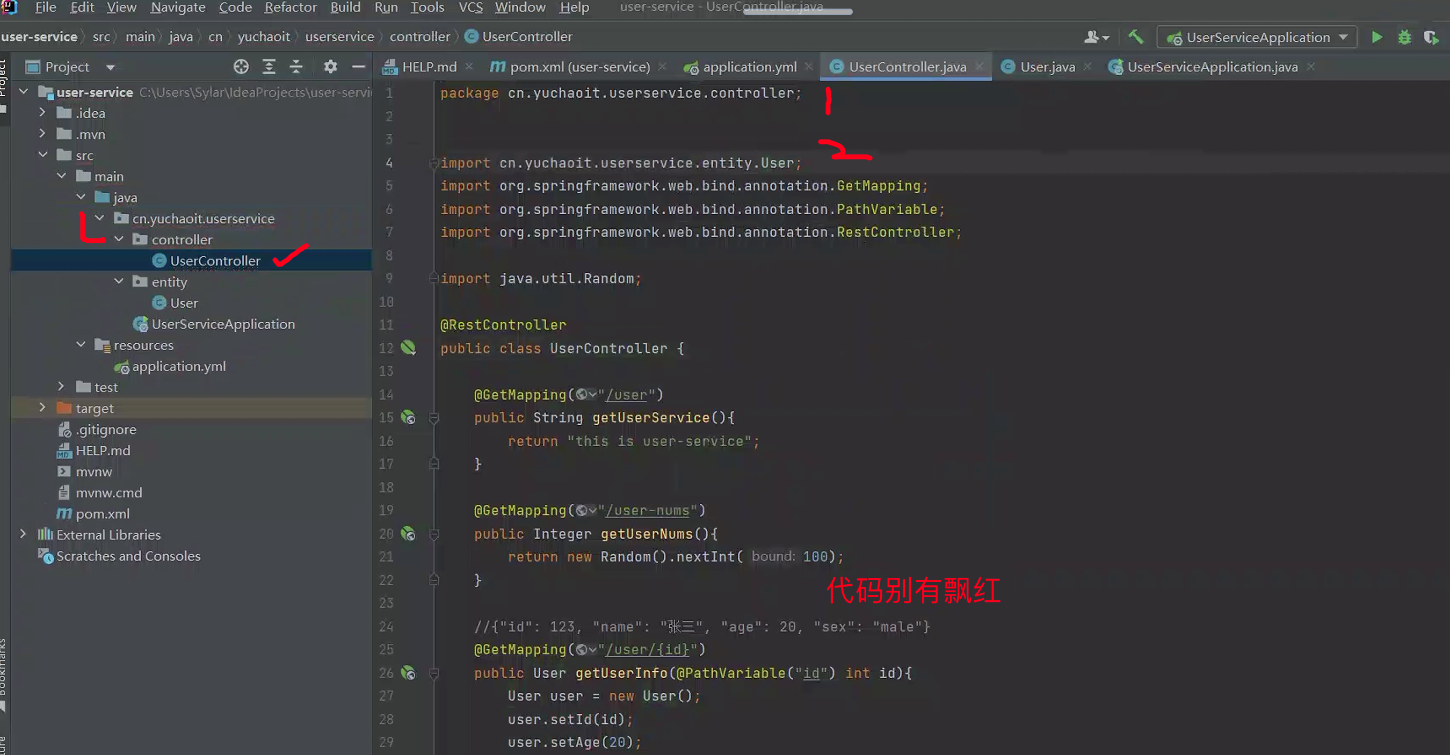
Task: Click the /user-nums URL link
Action: pos(648,510)
